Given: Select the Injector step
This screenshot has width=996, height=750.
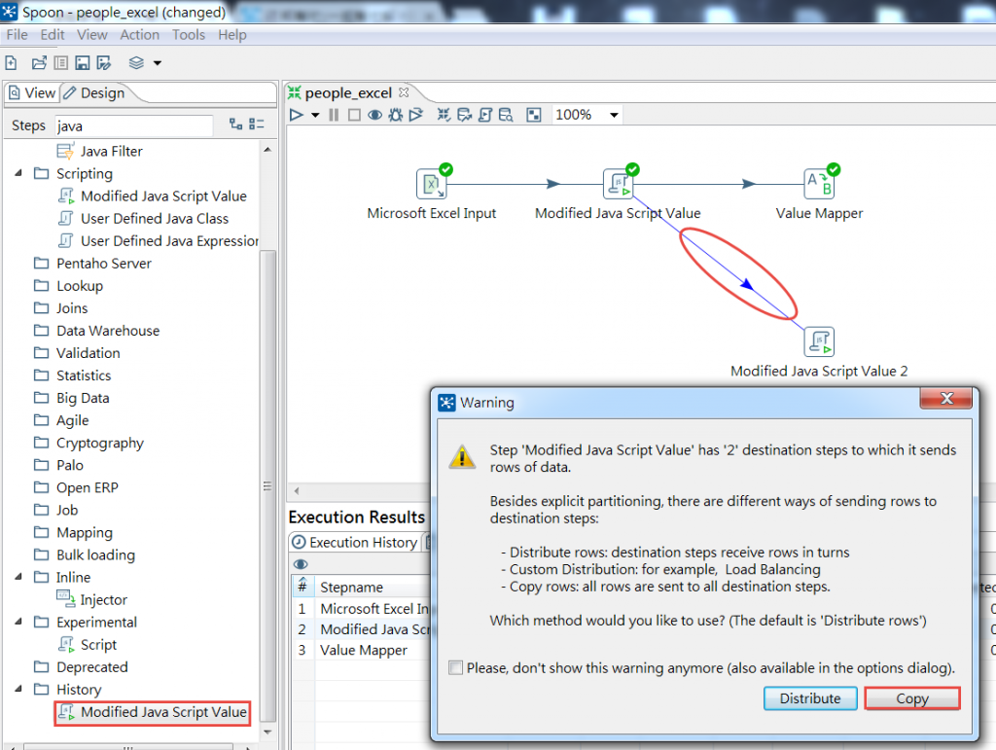Looking at the screenshot, I should (92, 599).
